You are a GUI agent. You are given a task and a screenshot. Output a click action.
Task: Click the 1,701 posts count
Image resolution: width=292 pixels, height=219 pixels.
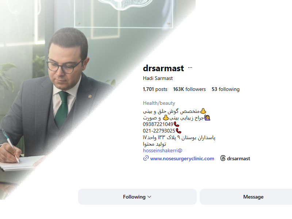tap(155, 89)
